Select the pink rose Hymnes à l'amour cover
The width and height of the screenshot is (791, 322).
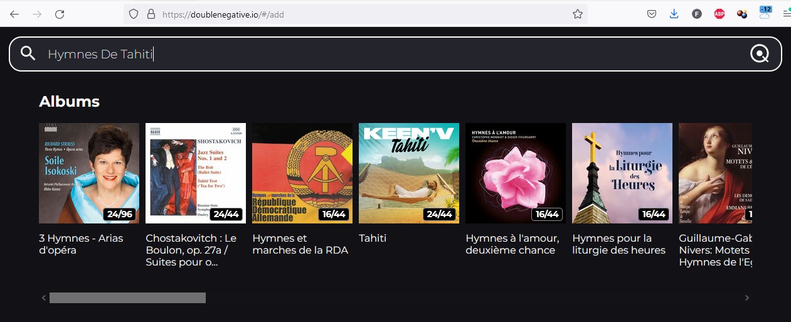(516, 173)
